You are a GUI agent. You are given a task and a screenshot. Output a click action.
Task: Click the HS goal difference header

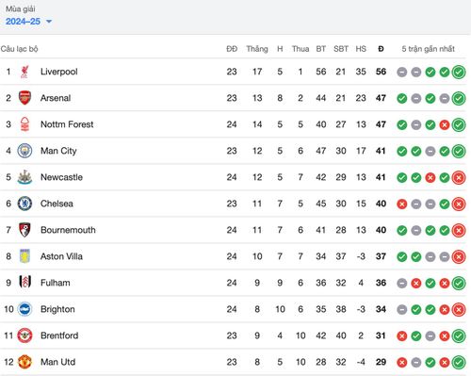tap(361, 49)
